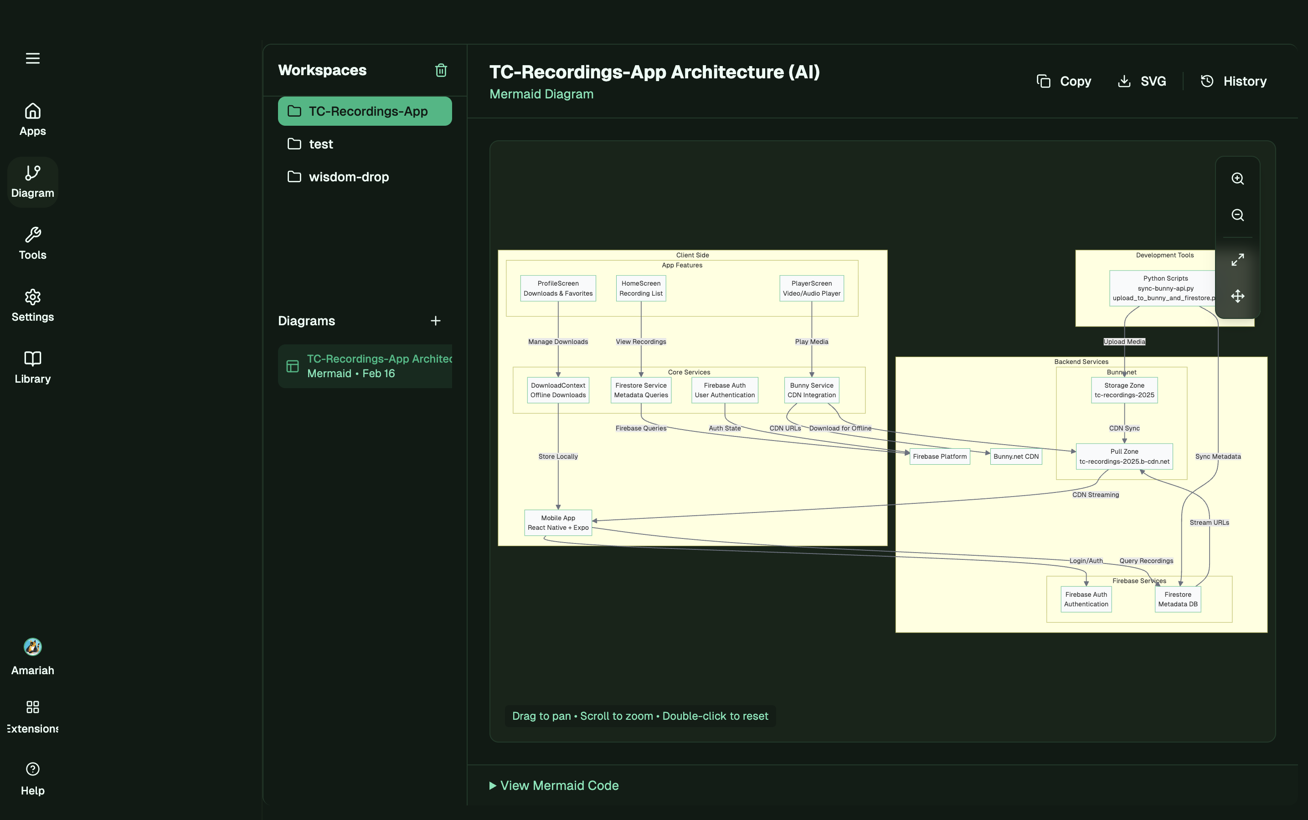Viewport: 1308px width, 820px height.
Task: Expand diagram to fullscreen
Action: pyautogui.click(x=1237, y=260)
